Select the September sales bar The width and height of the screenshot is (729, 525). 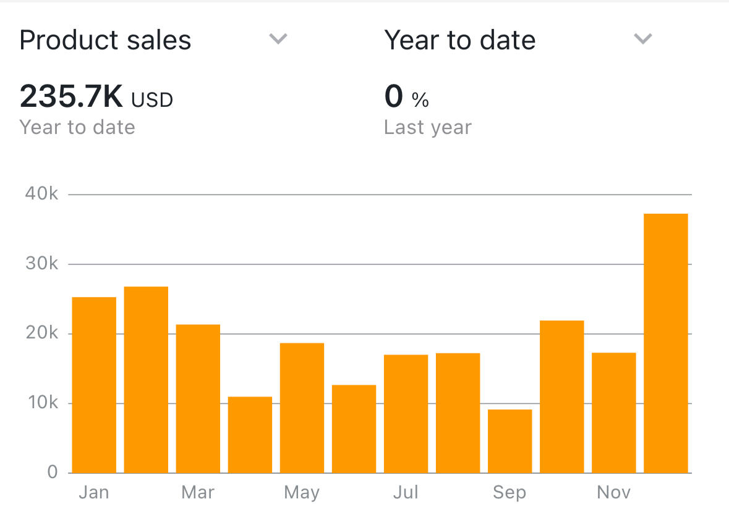click(509, 441)
